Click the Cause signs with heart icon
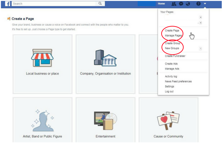 (168, 121)
